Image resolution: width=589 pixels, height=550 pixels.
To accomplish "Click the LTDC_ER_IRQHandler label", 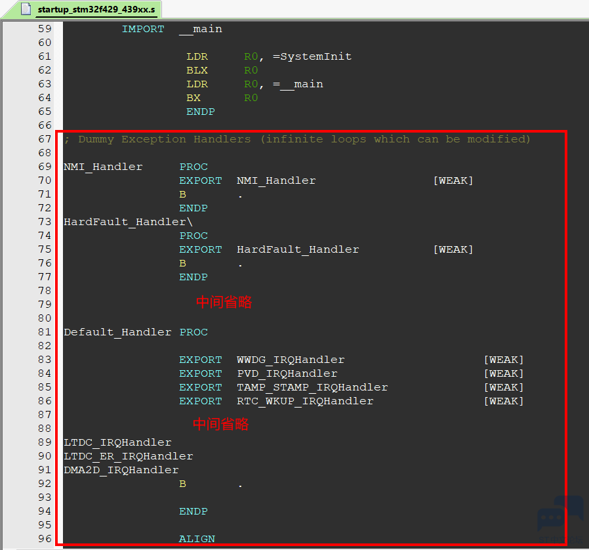I will pos(128,456).
